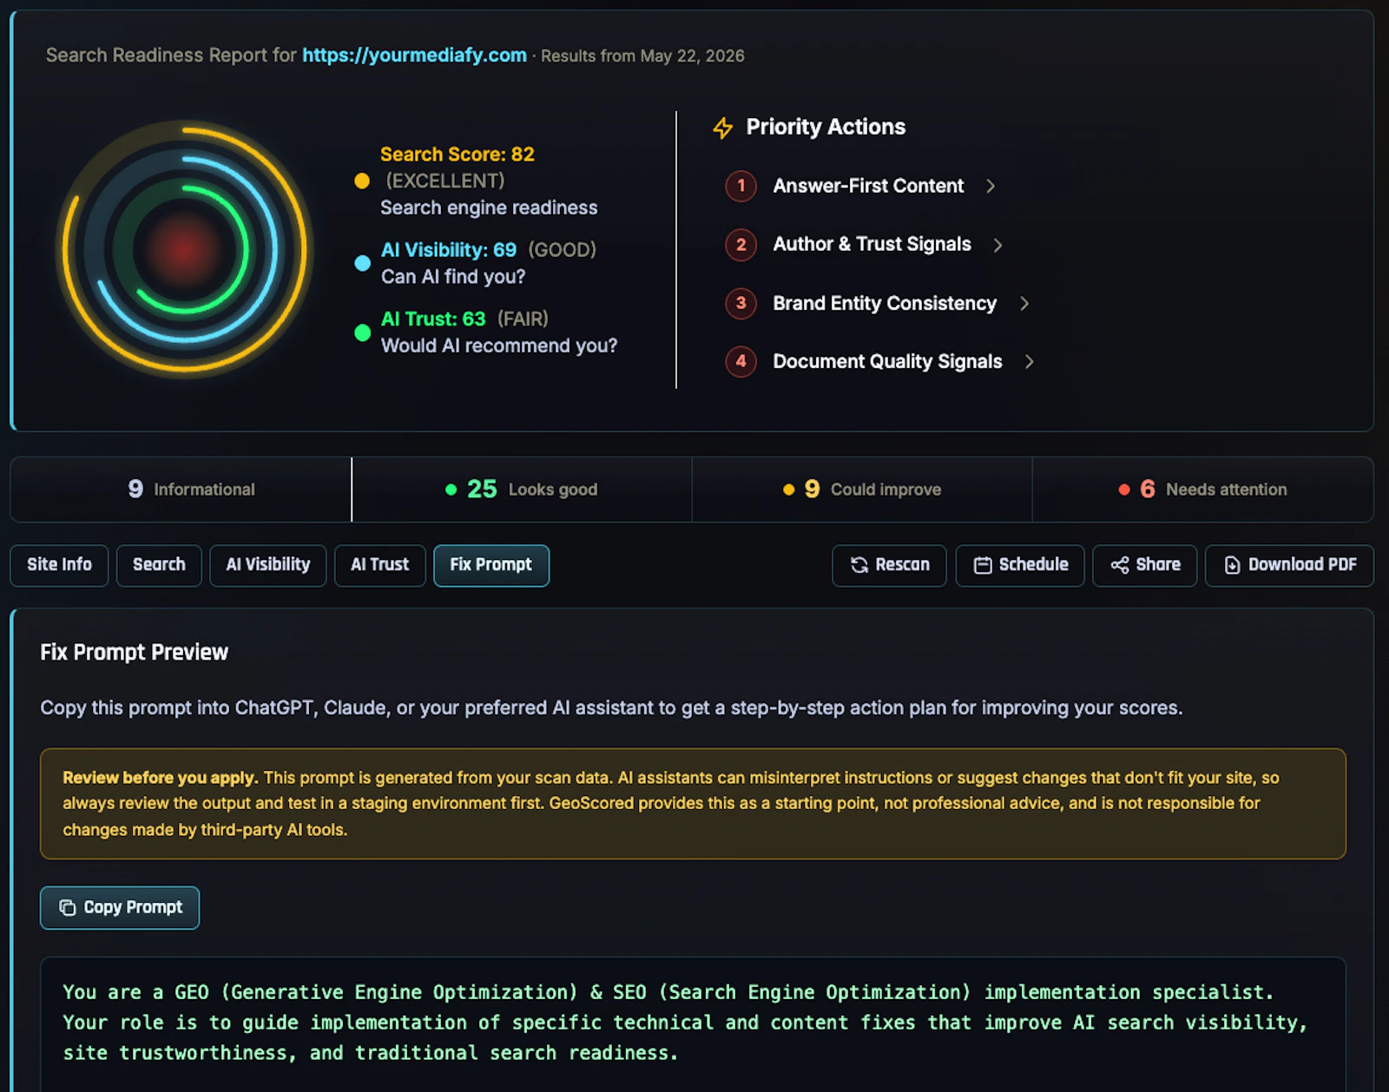Expand Author & Trust Signals chevron
1389x1092 pixels.
(x=997, y=245)
